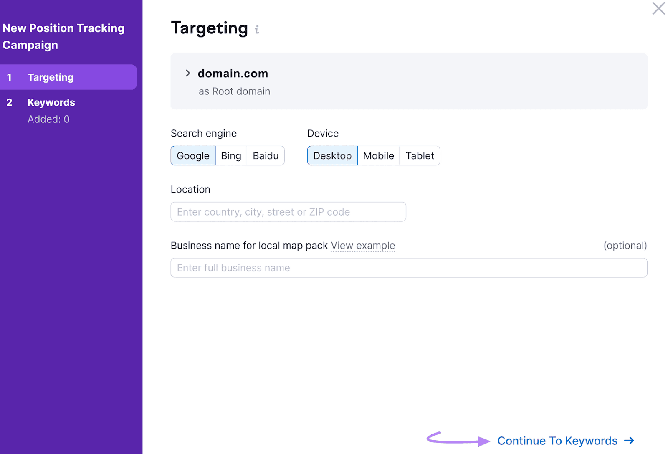The image size is (668, 454).
Task: Go to the Keywords step
Action: coord(51,102)
